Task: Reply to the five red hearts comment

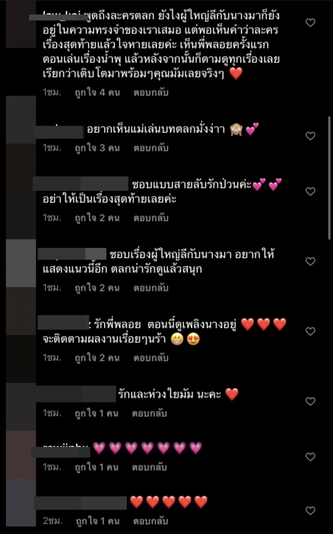Action: click(151, 521)
